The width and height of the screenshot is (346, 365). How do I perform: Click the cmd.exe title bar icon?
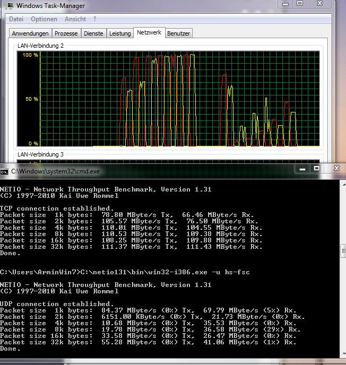4,172
